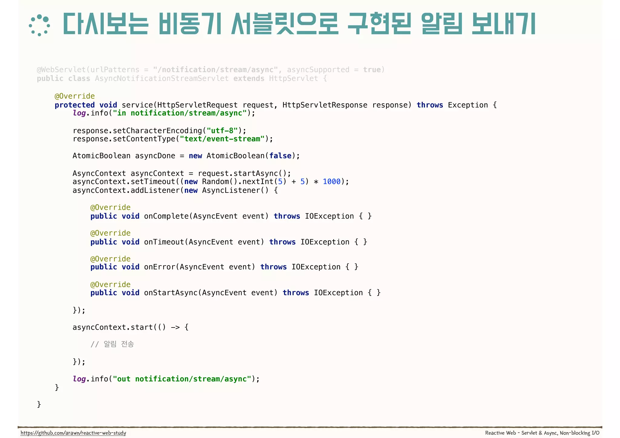The width and height of the screenshot is (620, 438).
Task: Click the AtomicBoolean asyncDone declaration line
Action: [186, 156]
